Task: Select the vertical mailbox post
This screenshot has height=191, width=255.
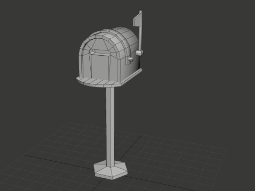Action: pyautogui.click(x=110, y=127)
